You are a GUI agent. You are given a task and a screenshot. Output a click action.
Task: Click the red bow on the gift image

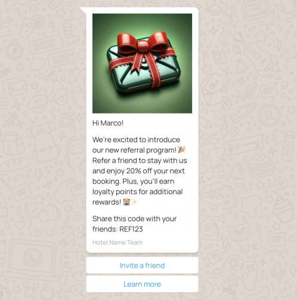[143, 44]
